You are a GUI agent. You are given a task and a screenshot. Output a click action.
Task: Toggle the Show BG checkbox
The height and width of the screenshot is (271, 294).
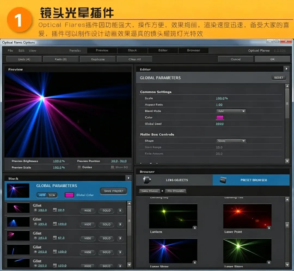coord(112,167)
